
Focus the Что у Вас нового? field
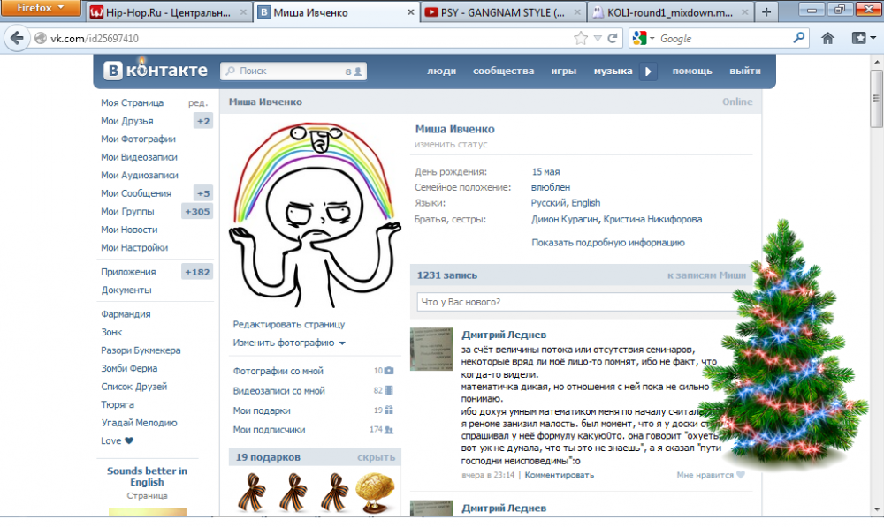[x=581, y=302]
